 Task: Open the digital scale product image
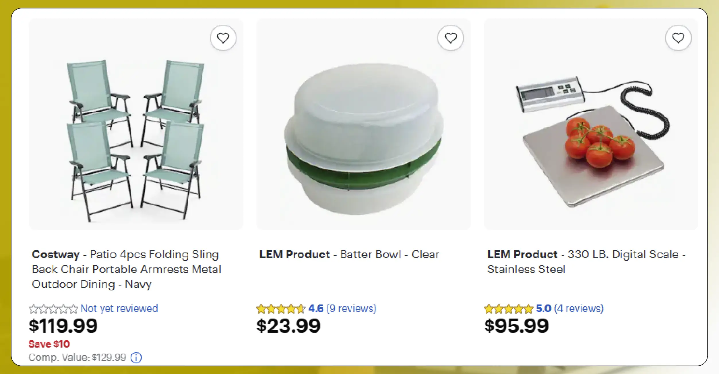coord(591,124)
